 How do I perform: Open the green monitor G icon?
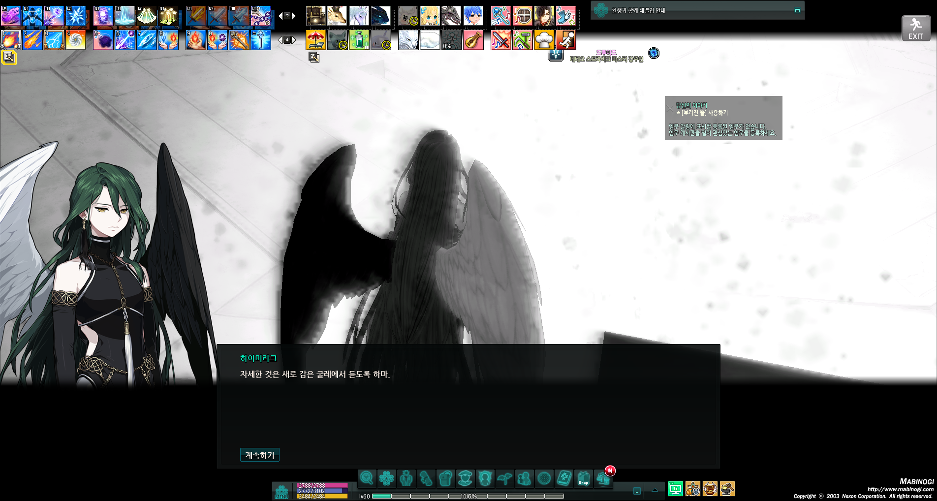click(676, 489)
